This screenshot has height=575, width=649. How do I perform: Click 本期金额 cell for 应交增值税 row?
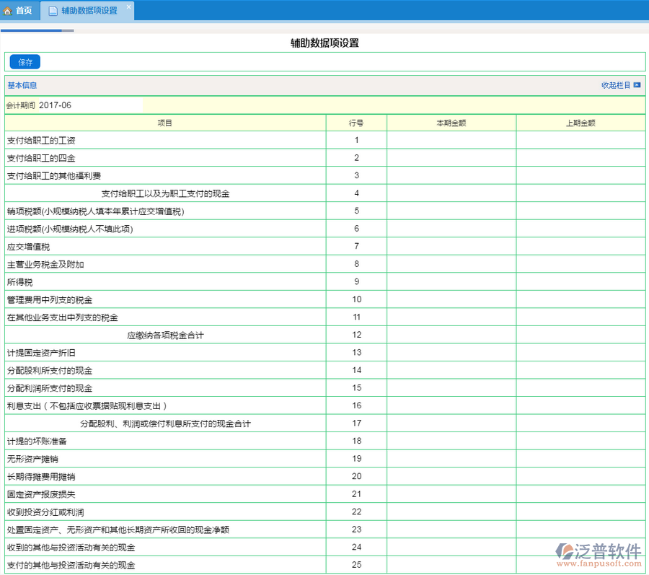click(x=451, y=247)
